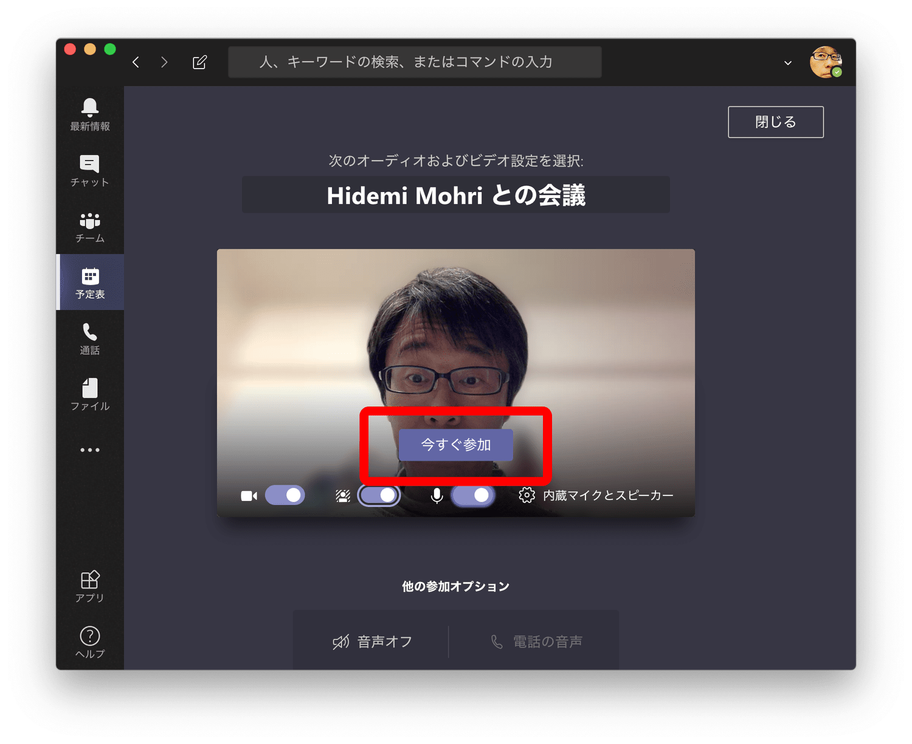Open the more apps ellipsis menu

[90, 450]
